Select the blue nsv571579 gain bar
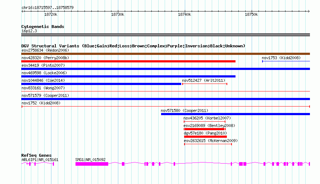This screenshot has width=320, height=184. click(165, 99)
